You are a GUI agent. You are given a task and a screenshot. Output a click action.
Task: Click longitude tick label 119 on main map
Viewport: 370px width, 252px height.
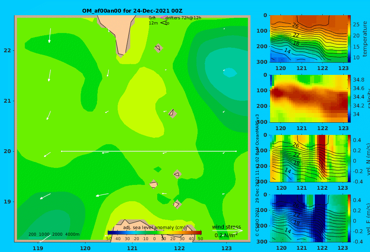[38, 248]
